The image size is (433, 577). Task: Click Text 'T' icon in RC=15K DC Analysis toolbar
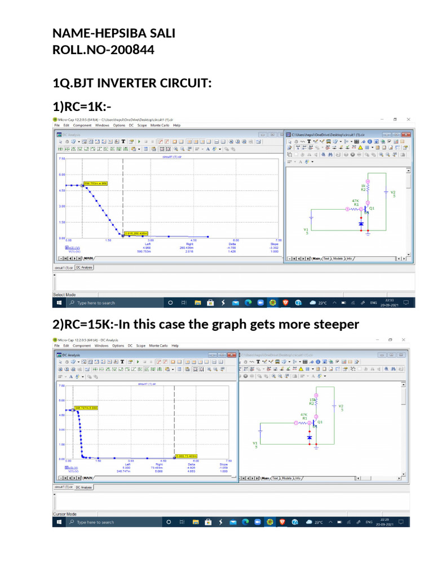coord(122,362)
